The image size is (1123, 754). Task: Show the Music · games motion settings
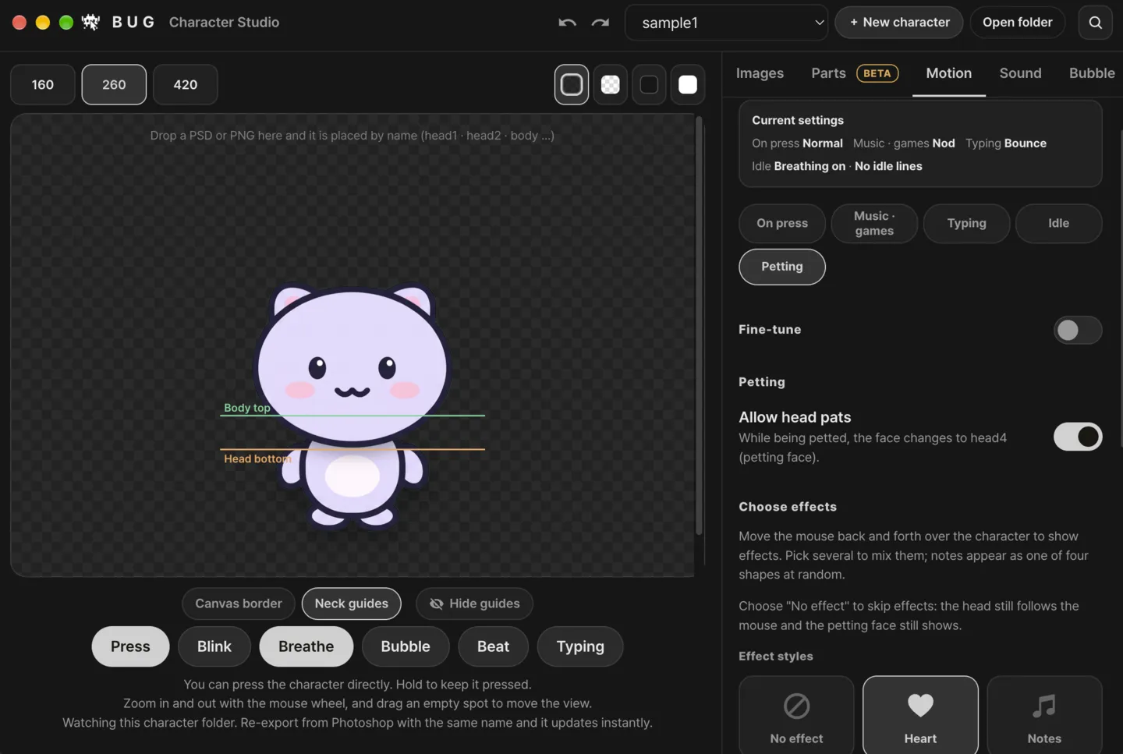(874, 223)
